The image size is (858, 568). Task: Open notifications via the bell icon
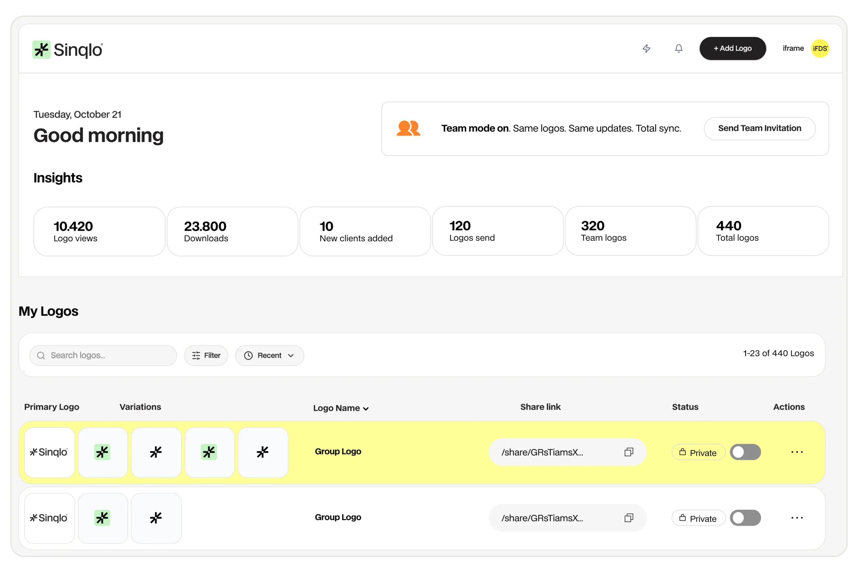678,48
